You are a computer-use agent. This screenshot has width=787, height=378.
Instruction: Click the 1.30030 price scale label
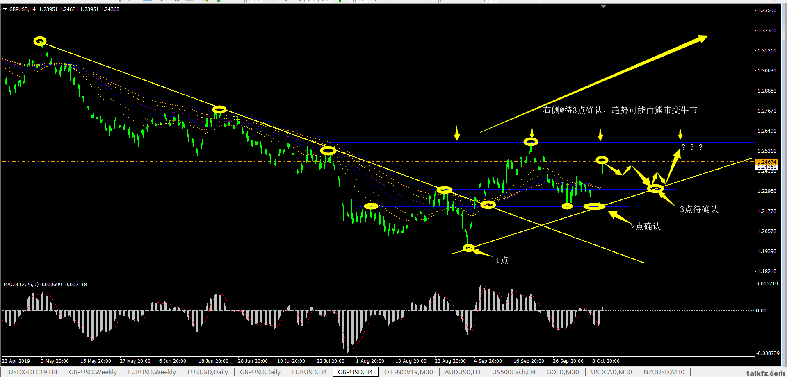click(x=766, y=70)
